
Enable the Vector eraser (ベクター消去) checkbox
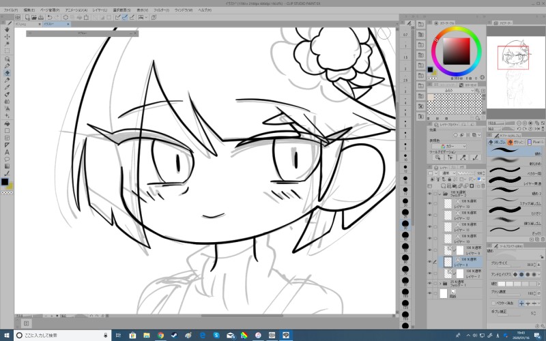tap(493, 303)
